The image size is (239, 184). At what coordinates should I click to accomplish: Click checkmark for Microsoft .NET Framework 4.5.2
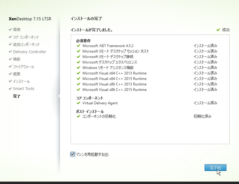pos(79,46)
